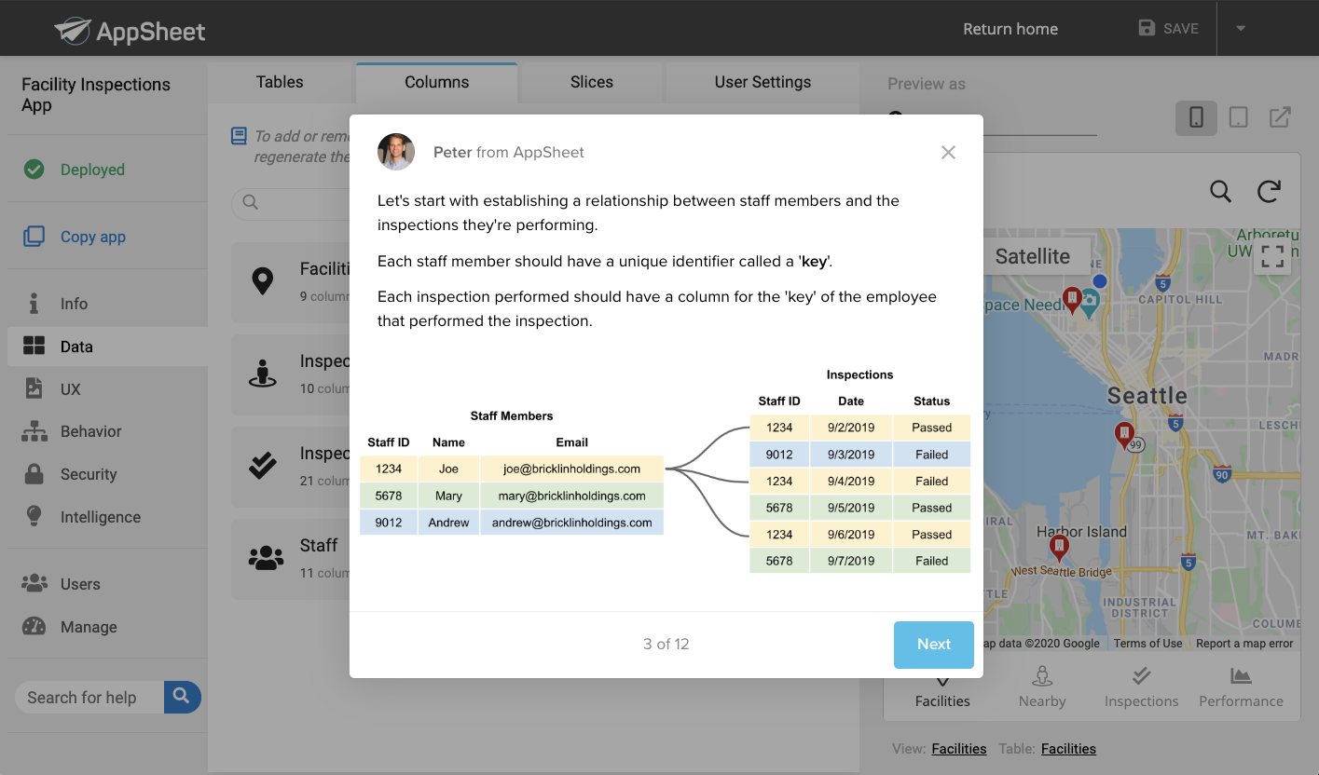Click the Copy app icon
The image size is (1319, 775).
pyautogui.click(x=34, y=237)
